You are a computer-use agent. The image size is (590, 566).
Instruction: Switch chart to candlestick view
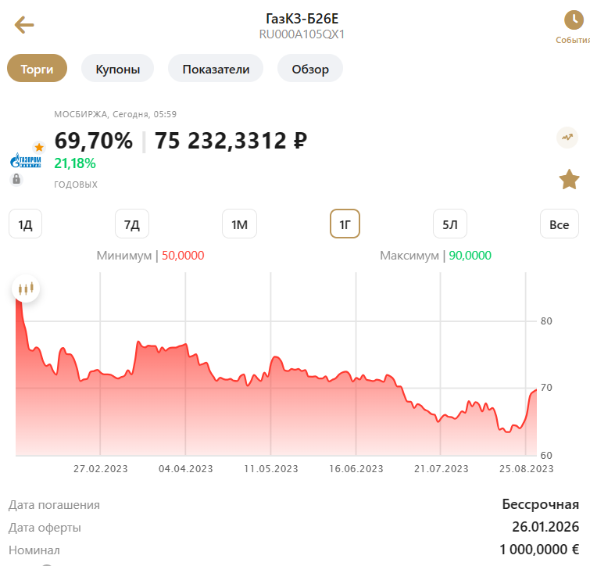pos(26,289)
